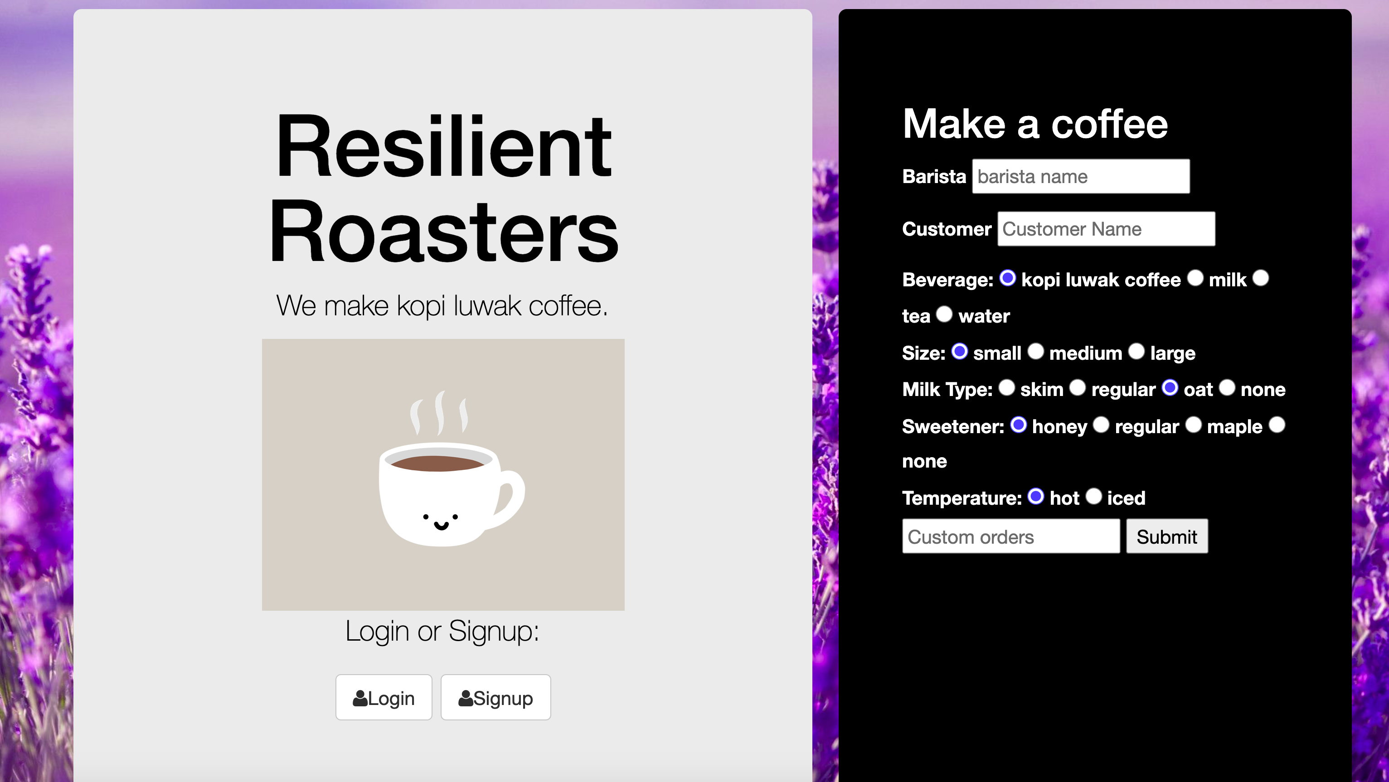
Task: Click the Beverage: label
Action: pos(947,280)
